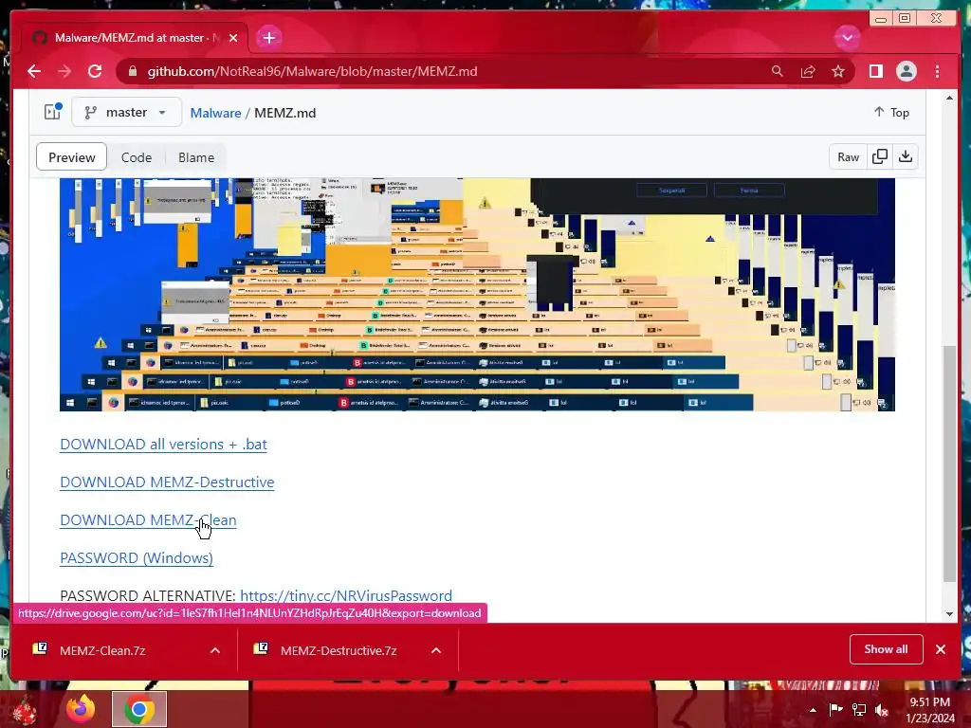Jump to Top of file
Image resolution: width=971 pixels, height=728 pixels.
pos(891,112)
